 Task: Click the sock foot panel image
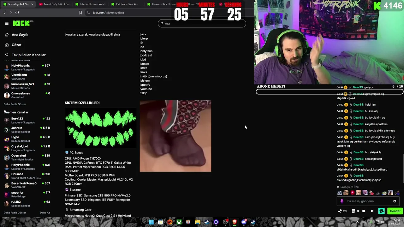pyautogui.click(x=175, y=136)
